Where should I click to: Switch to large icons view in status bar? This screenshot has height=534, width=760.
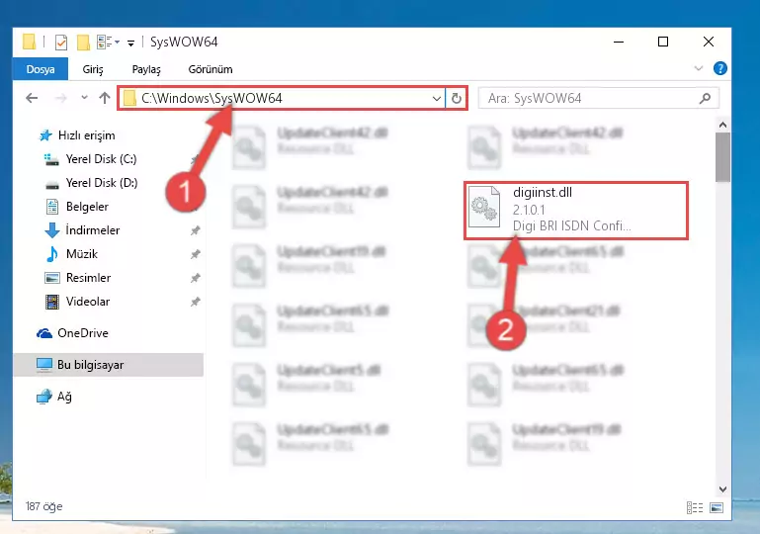point(717,508)
